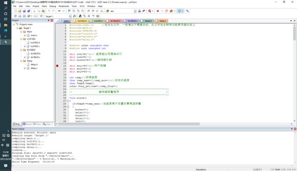Create a new file with the toolbar icon
This screenshot has height=171, width=297.
tap(16, 11)
